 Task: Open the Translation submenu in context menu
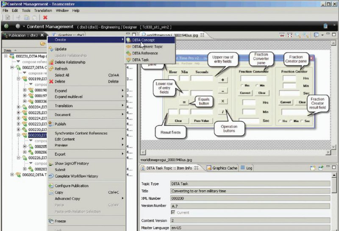pyautogui.click(x=86, y=106)
